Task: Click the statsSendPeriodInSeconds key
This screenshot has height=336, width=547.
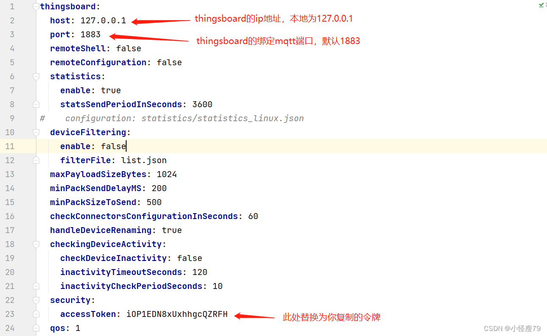Action: [x=121, y=105]
